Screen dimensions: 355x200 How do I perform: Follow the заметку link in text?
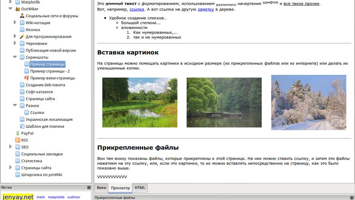point(205,9)
